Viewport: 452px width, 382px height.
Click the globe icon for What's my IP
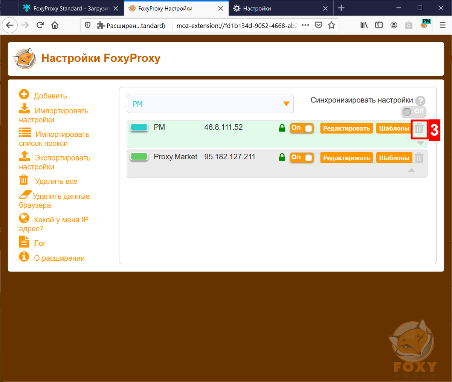click(24, 218)
